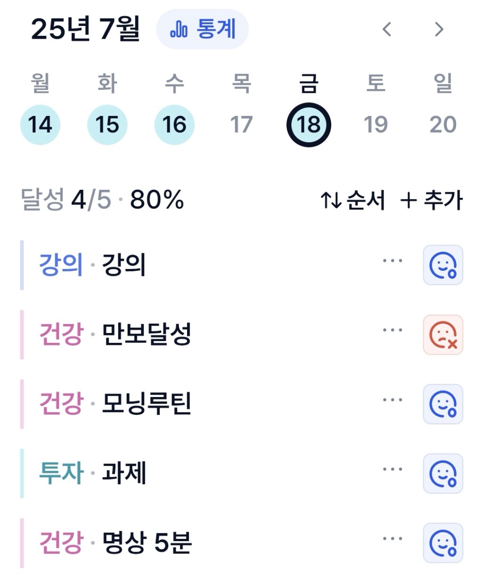Go to next week arrow
The height and width of the screenshot is (585, 483).
439,29
